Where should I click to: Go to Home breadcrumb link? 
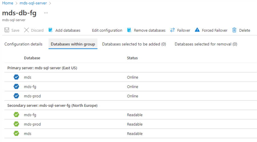8,3
